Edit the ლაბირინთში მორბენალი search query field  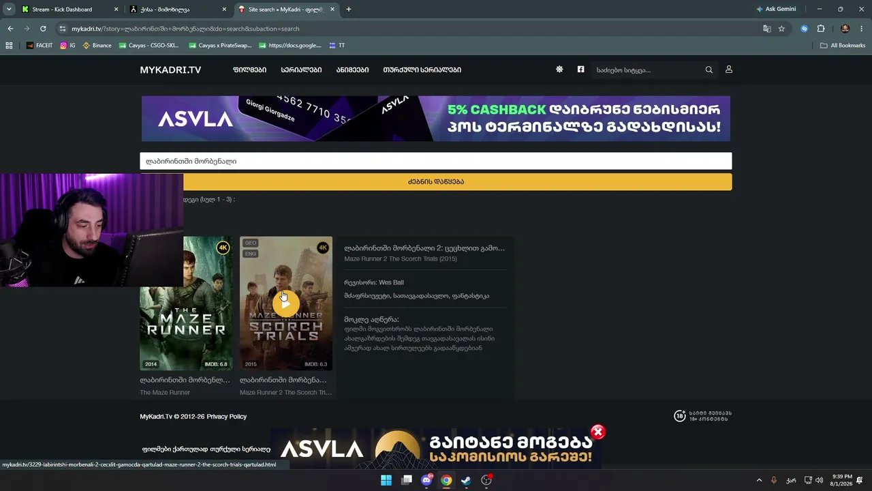(x=436, y=161)
